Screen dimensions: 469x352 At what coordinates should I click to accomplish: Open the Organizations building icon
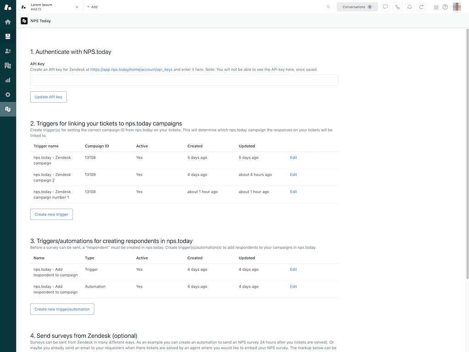tap(8, 66)
